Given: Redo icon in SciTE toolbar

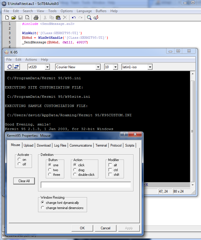Looking at the screenshot, I should point(80,18).
